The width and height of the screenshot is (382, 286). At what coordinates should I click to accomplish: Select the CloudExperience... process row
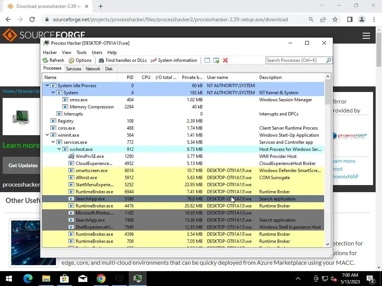tap(183, 163)
